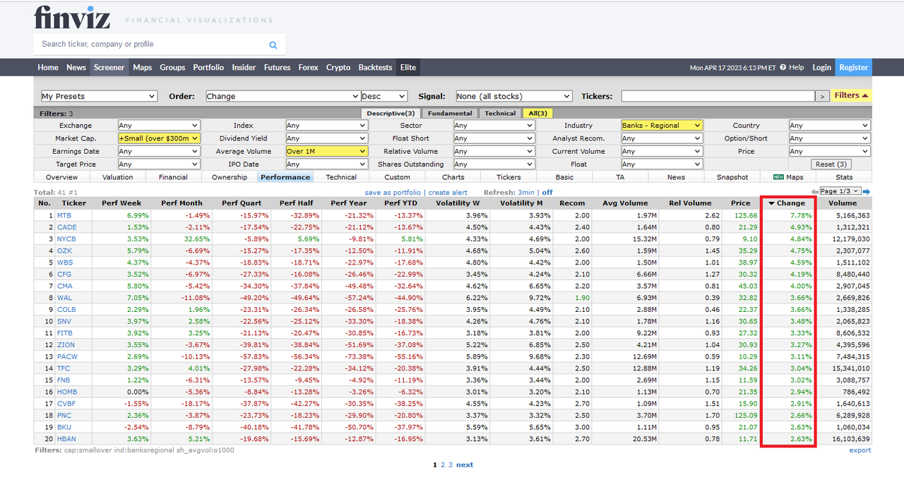Click the help question mark icon

click(x=783, y=68)
